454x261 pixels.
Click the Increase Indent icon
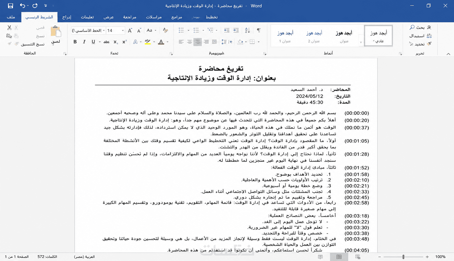point(236,30)
